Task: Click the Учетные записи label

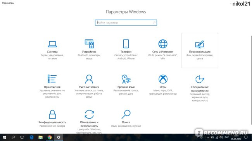Action: tap(89, 87)
